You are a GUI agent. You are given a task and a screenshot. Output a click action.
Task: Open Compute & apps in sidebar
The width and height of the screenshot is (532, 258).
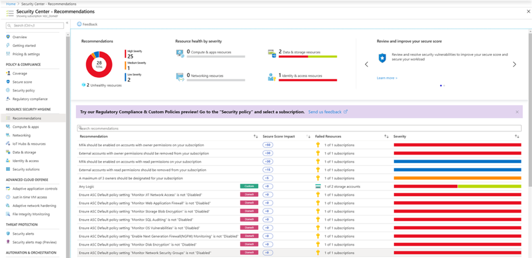tap(26, 127)
